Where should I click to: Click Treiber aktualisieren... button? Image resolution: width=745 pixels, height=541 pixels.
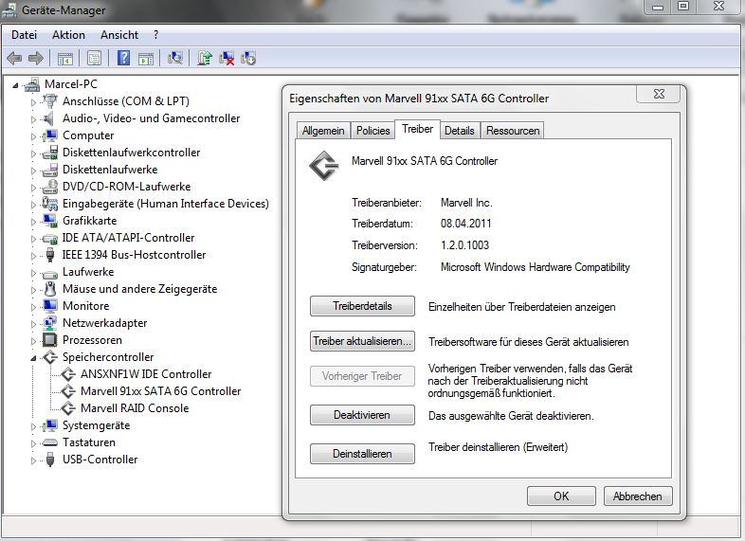click(x=362, y=341)
